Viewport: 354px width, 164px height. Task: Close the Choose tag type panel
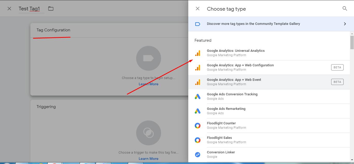click(x=198, y=9)
